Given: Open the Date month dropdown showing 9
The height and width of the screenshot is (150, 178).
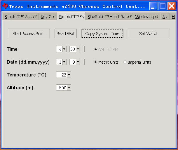Looking at the screenshot, I should 78,62.
